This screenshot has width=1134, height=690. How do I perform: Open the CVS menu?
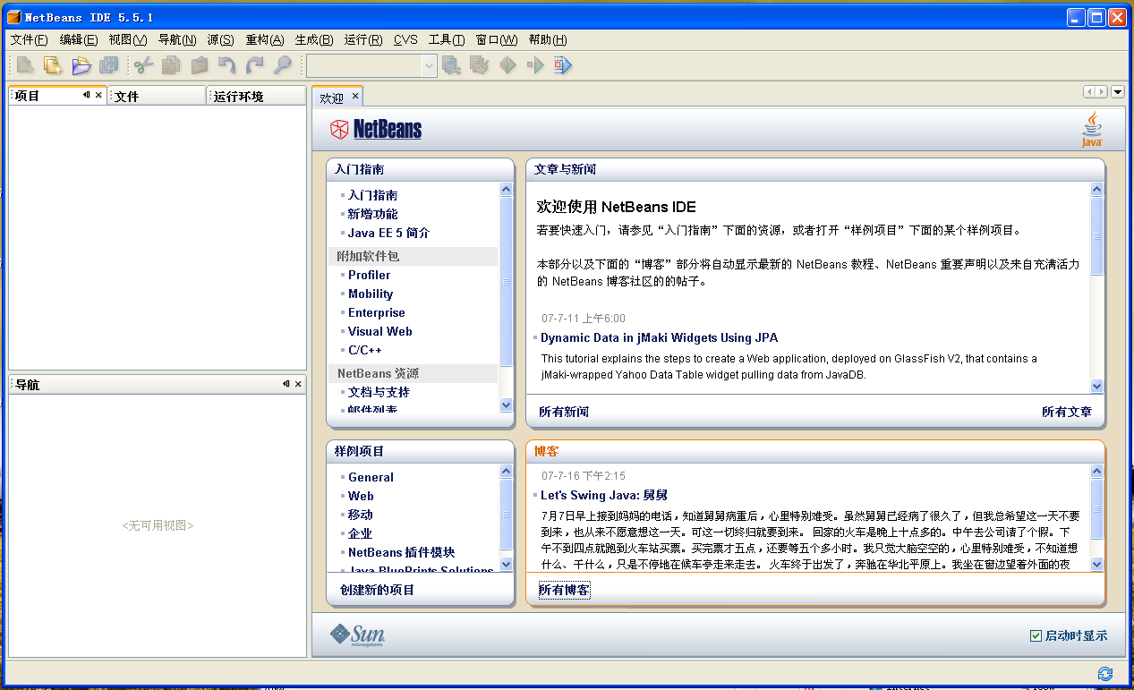(x=405, y=39)
